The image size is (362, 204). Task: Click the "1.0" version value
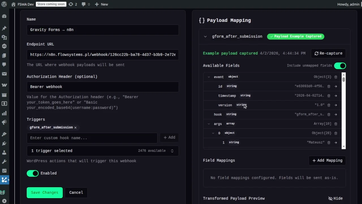(x=320, y=105)
